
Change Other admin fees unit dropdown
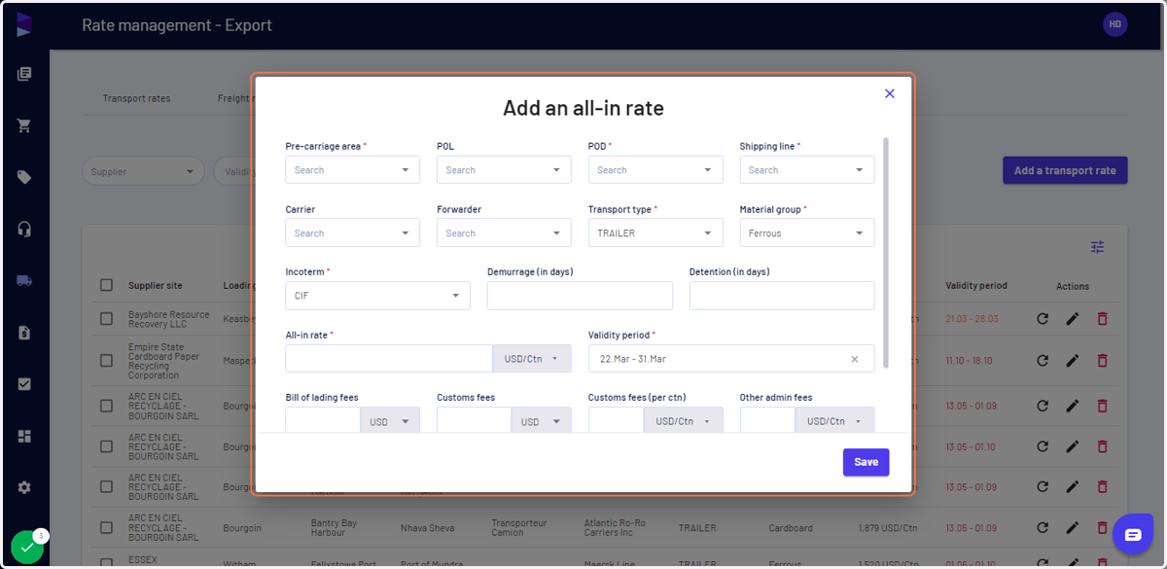coord(834,420)
